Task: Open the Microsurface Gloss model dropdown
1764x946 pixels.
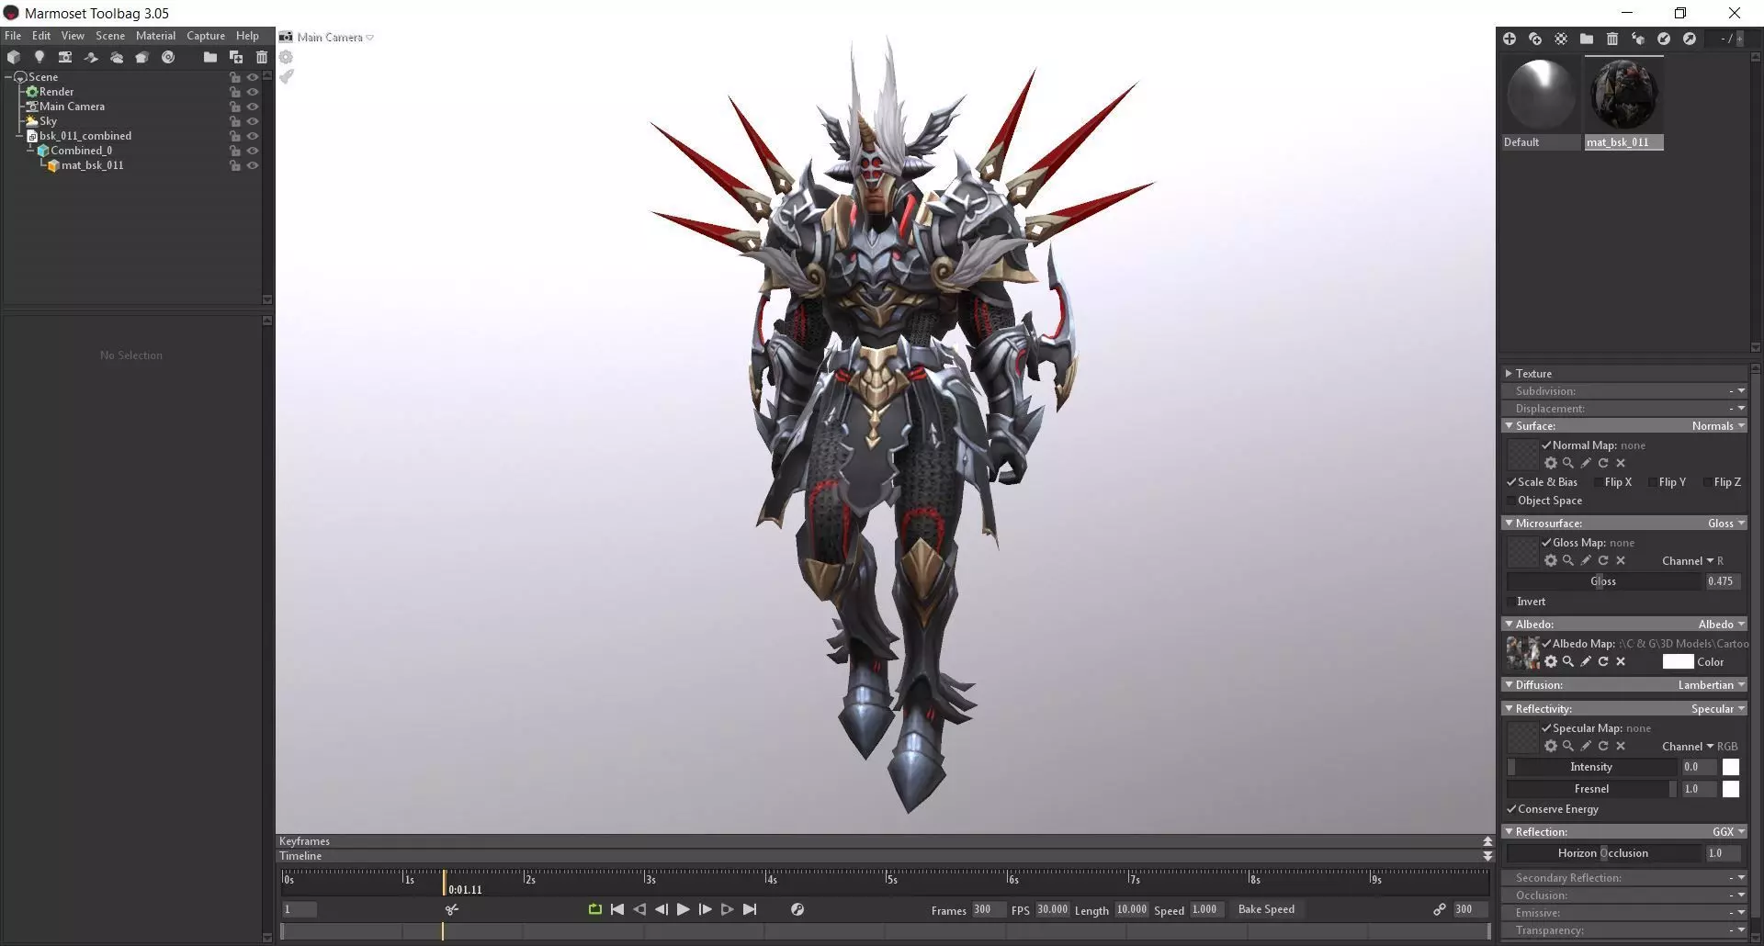Action: (x=1726, y=524)
